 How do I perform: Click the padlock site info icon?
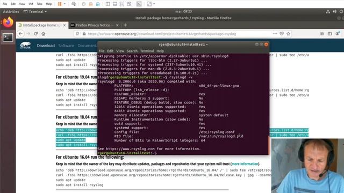pyautogui.click(x=84, y=34)
